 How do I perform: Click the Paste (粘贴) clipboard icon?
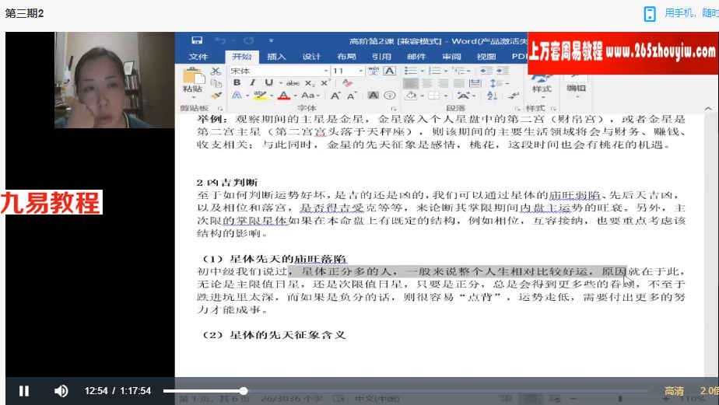click(193, 76)
